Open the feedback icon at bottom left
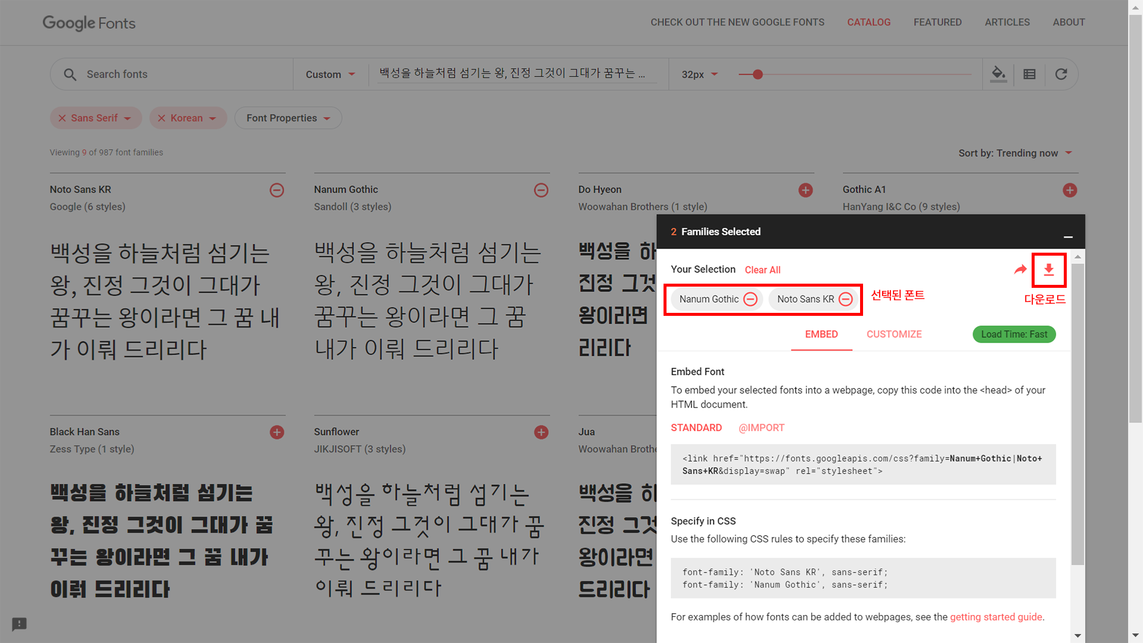The height and width of the screenshot is (643, 1143). tap(19, 624)
